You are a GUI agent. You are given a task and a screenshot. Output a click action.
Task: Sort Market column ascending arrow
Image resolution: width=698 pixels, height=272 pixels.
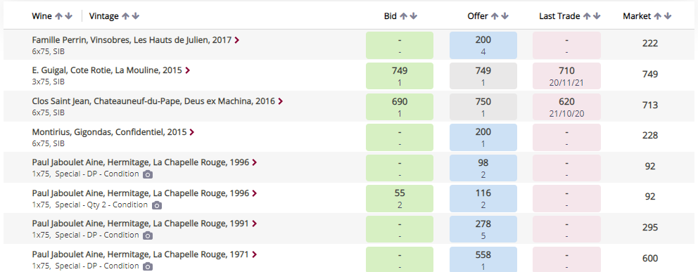tap(657, 16)
